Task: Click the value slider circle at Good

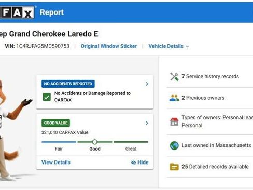Action: pos(94,142)
